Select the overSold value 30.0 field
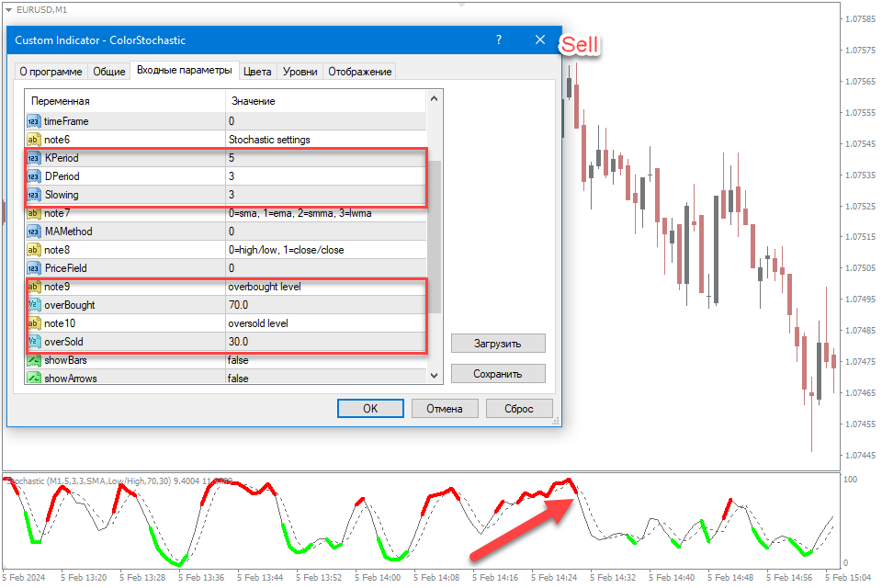This screenshot has width=882, height=588. coord(326,342)
